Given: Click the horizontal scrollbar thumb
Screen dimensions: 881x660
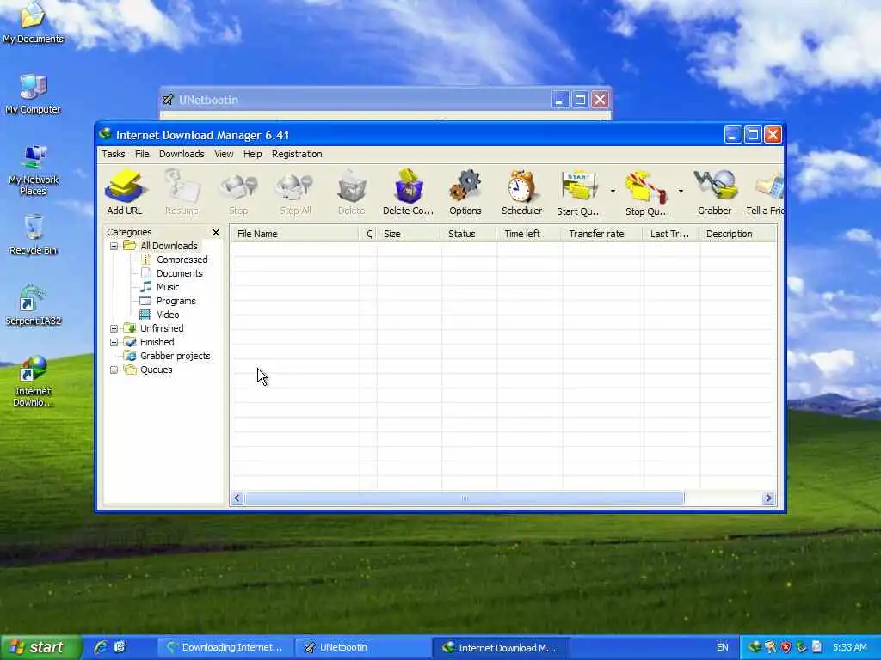Looking at the screenshot, I should [x=464, y=498].
